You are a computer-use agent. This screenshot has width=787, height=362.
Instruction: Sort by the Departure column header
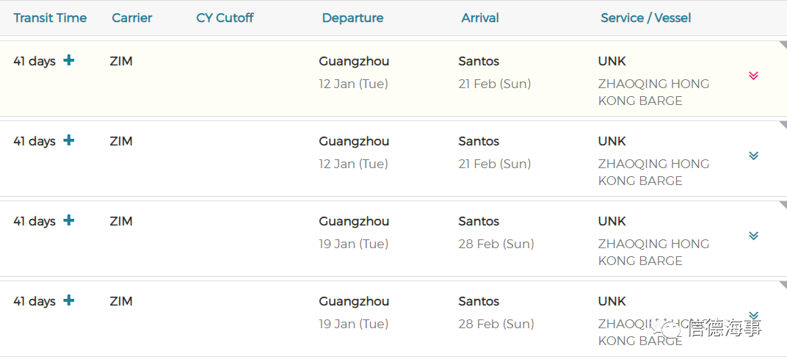pyautogui.click(x=353, y=18)
